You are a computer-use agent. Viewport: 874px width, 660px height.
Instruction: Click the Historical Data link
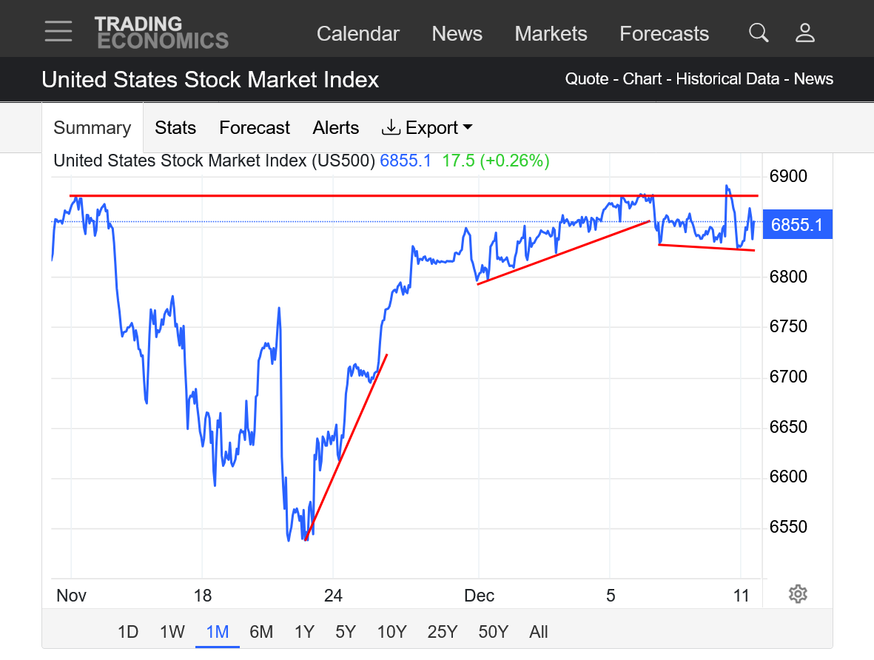[x=729, y=79]
